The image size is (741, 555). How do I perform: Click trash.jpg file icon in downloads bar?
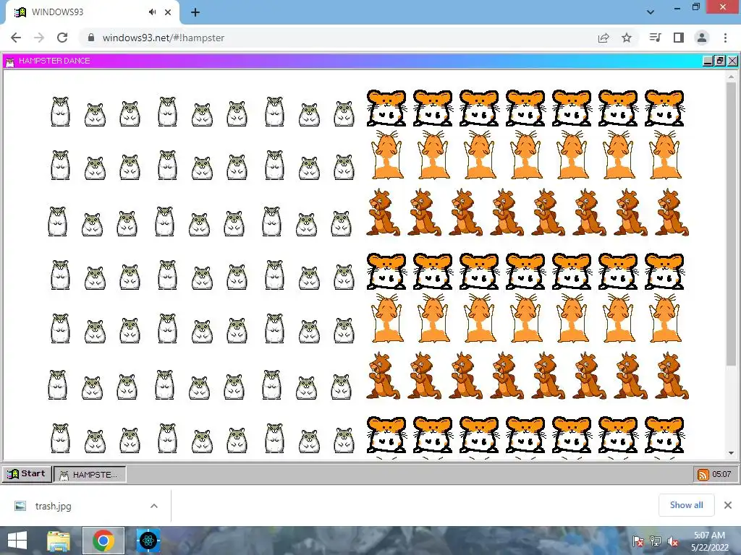pos(20,506)
